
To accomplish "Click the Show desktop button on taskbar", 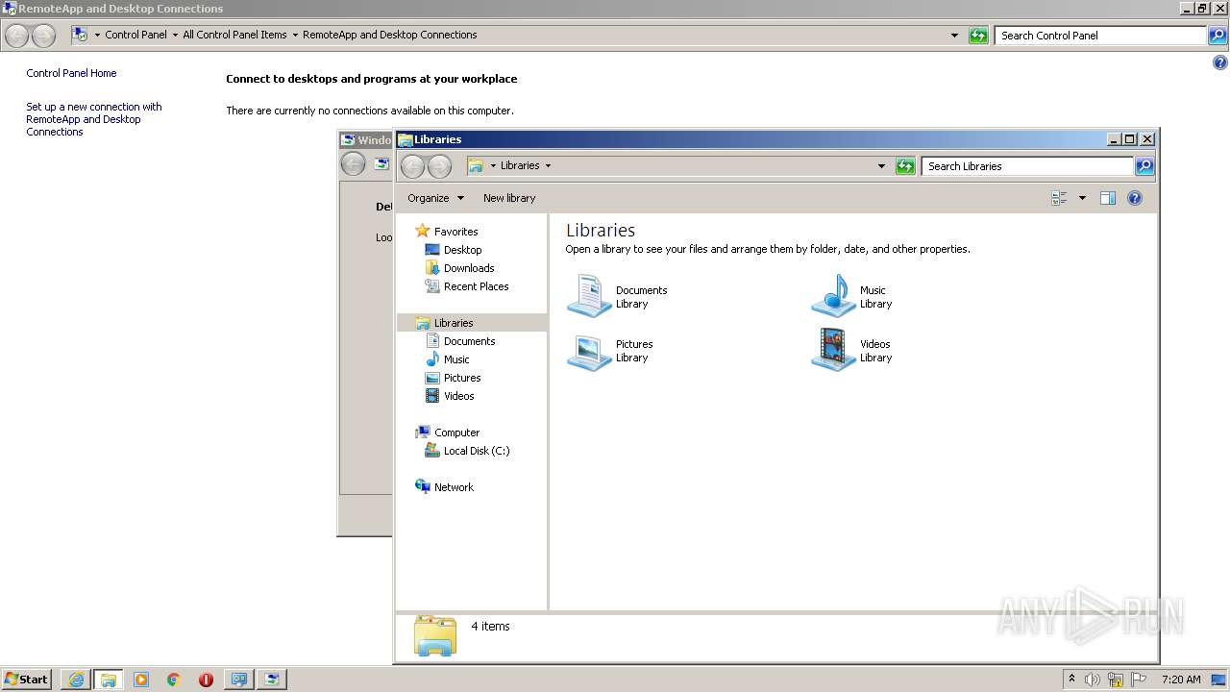I will [1220, 680].
